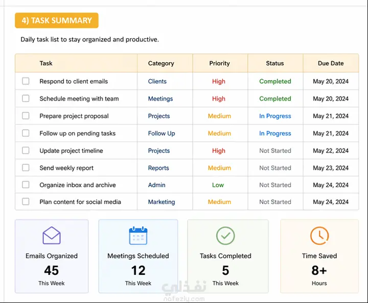Open the Clients category link
Image resolution: width=368 pixels, height=303 pixels.
click(x=157, y=81)
